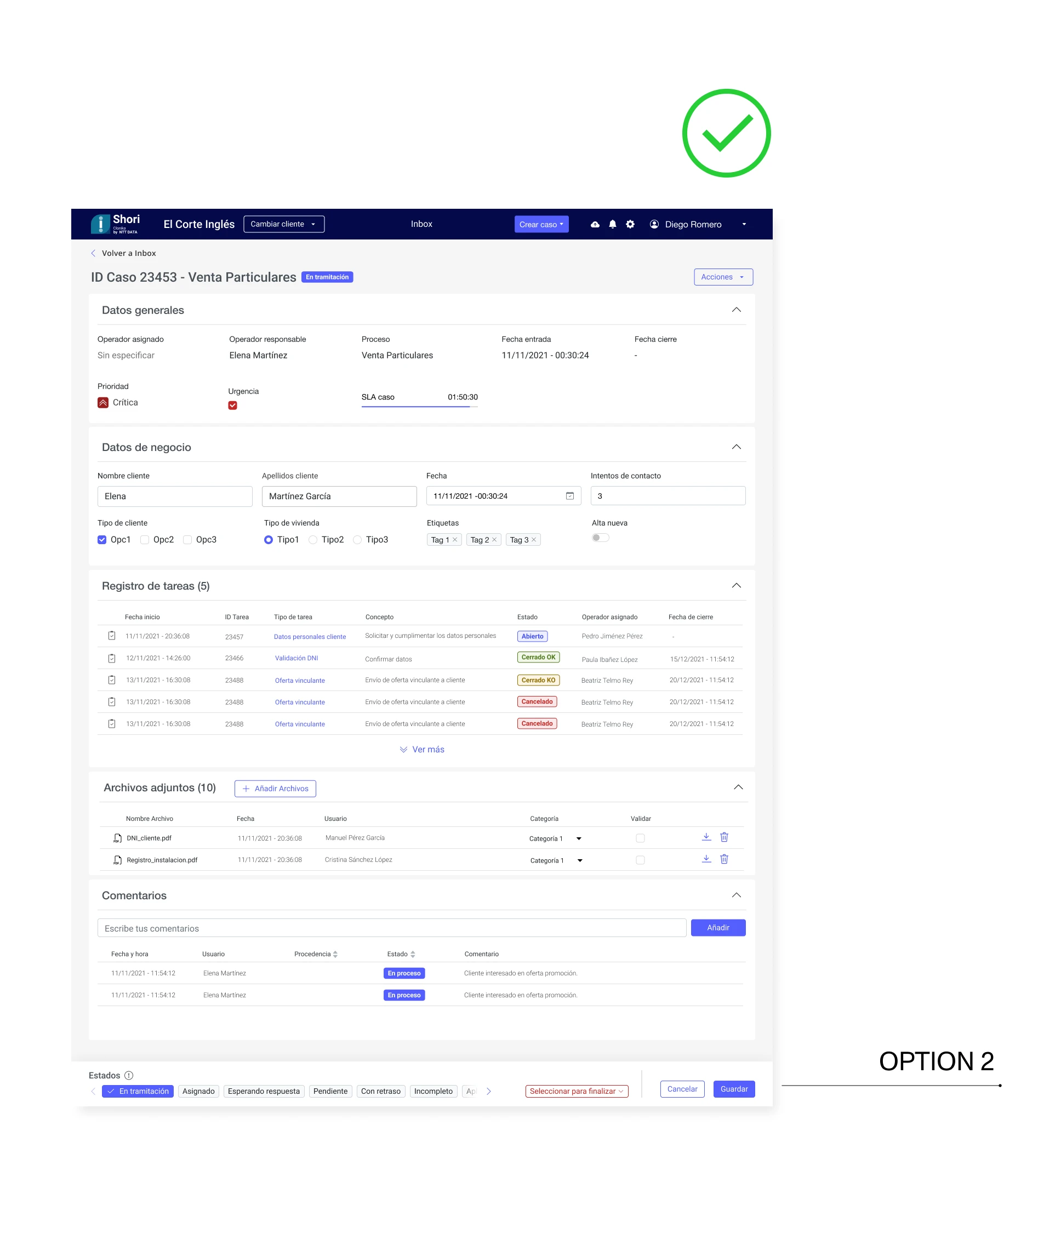Click Cancelar button
Image resolution: width=1061 pixels, height=1239 pixels.
pyautogui.click(x=682, y=1089)
